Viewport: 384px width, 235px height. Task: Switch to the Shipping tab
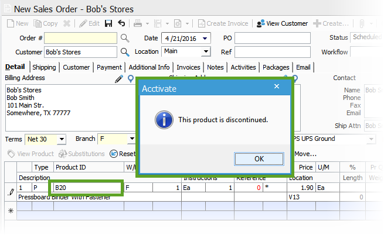(x=44, y=67)
